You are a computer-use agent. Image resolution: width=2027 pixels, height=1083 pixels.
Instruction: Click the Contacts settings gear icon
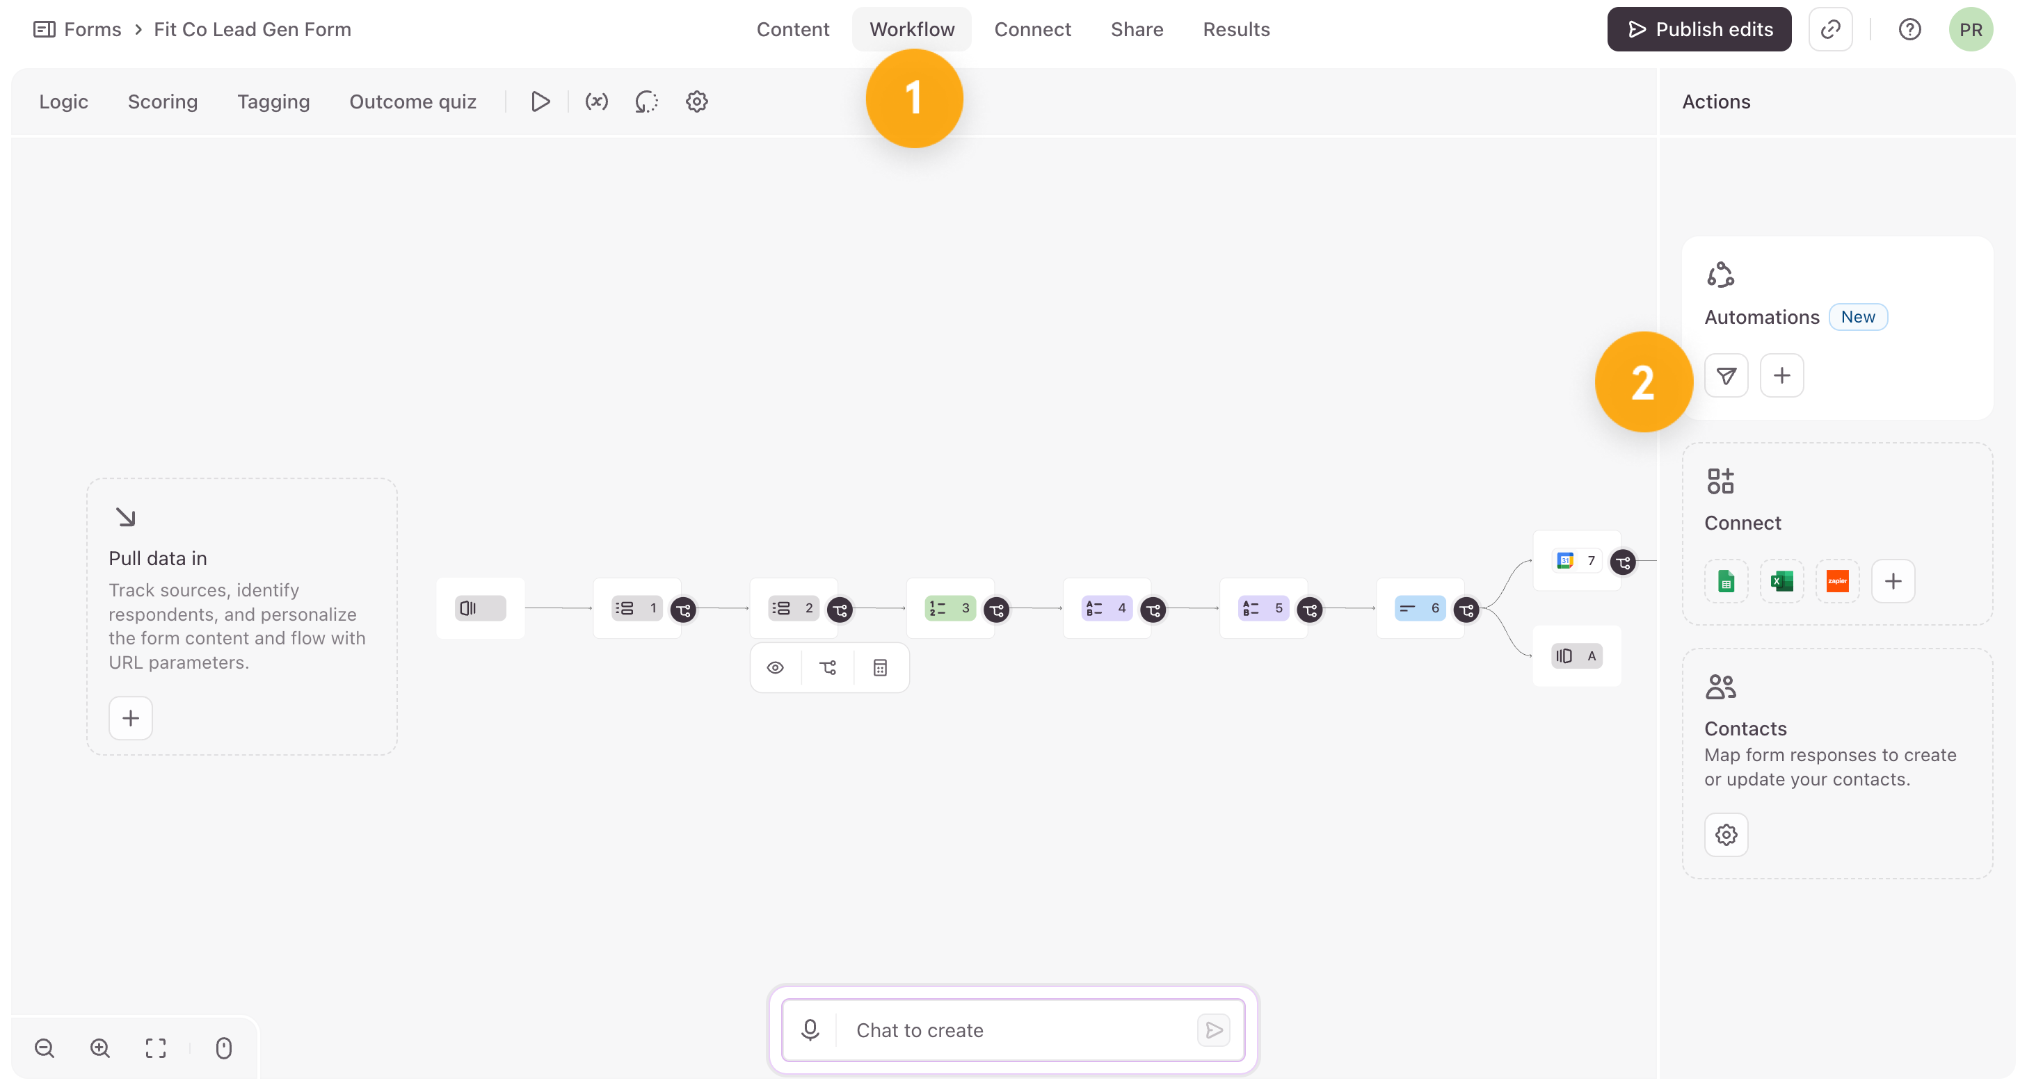click(x=1726, y=834)
